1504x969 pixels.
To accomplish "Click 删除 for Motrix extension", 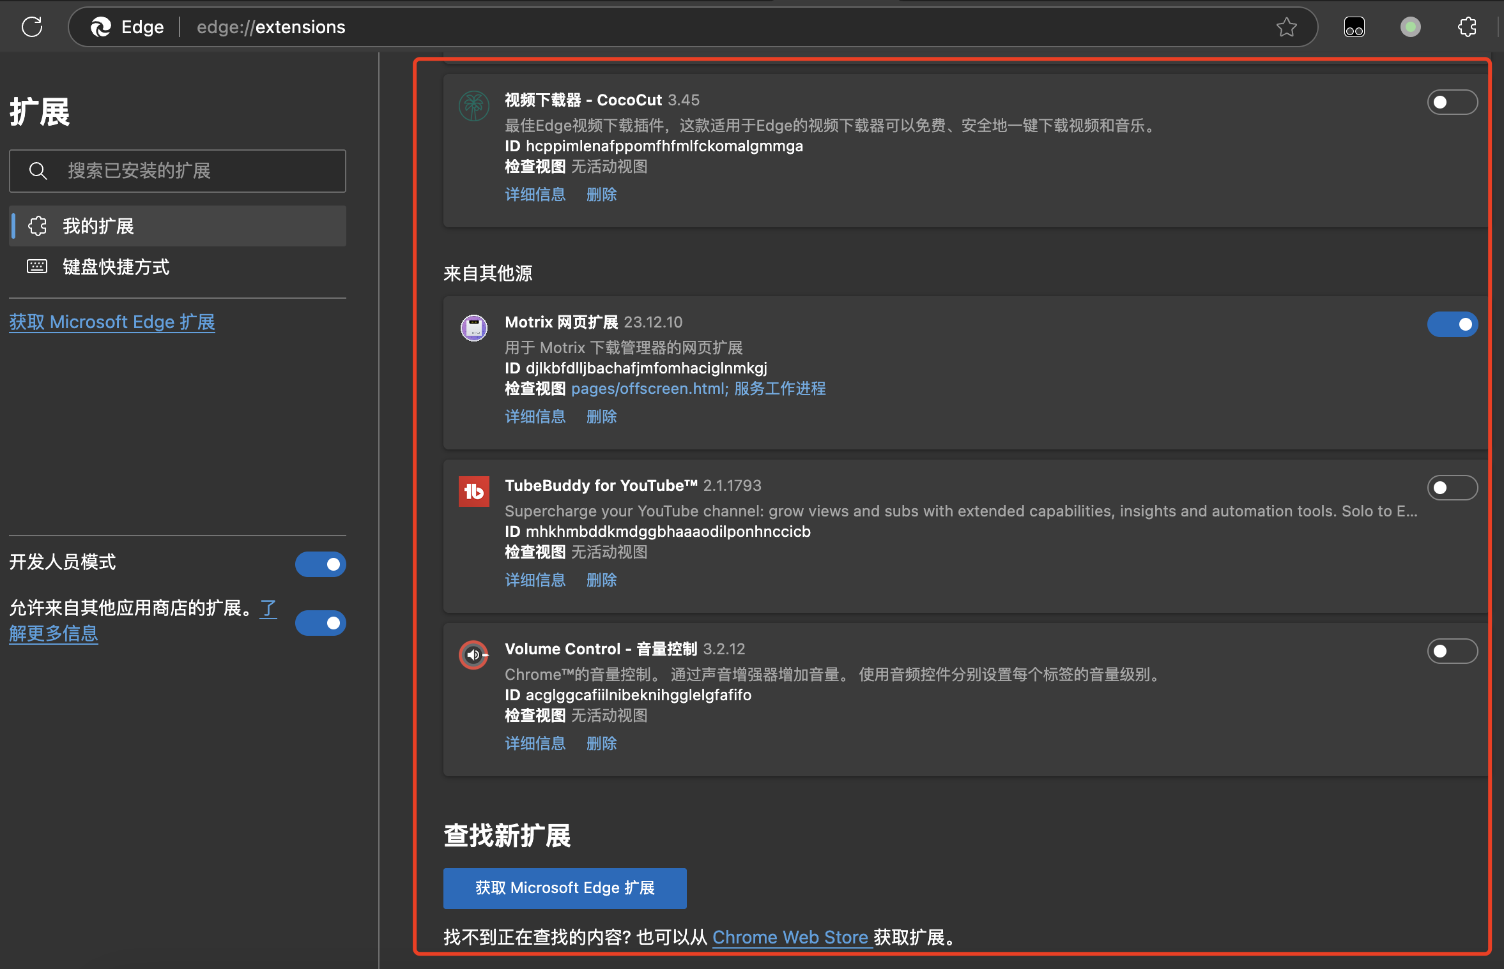I will pyautogui.click(x=601, y=417).
